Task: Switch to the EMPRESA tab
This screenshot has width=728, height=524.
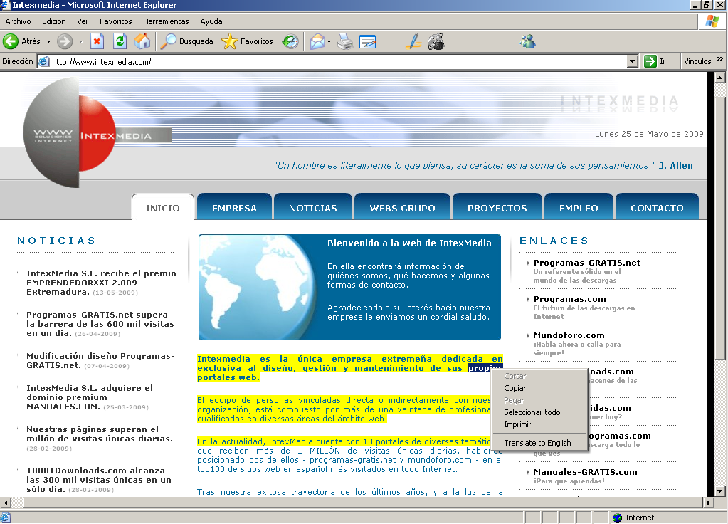Action: (x=234, y=207)
